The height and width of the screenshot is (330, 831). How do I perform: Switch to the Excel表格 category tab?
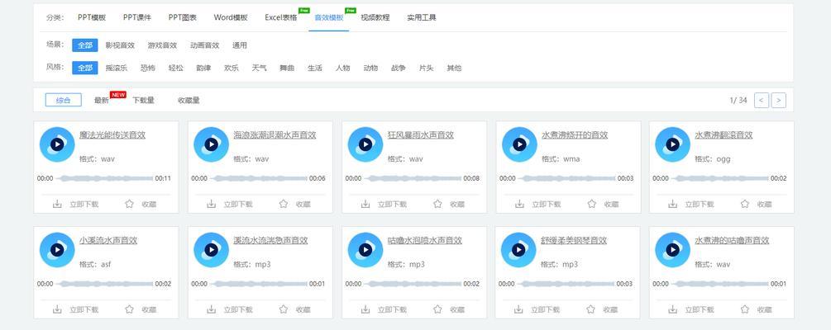pos(281,17)
